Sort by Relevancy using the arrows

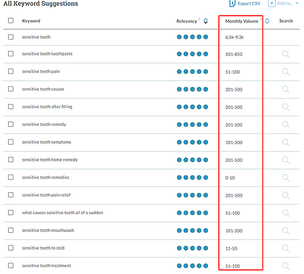pos(206,21)
